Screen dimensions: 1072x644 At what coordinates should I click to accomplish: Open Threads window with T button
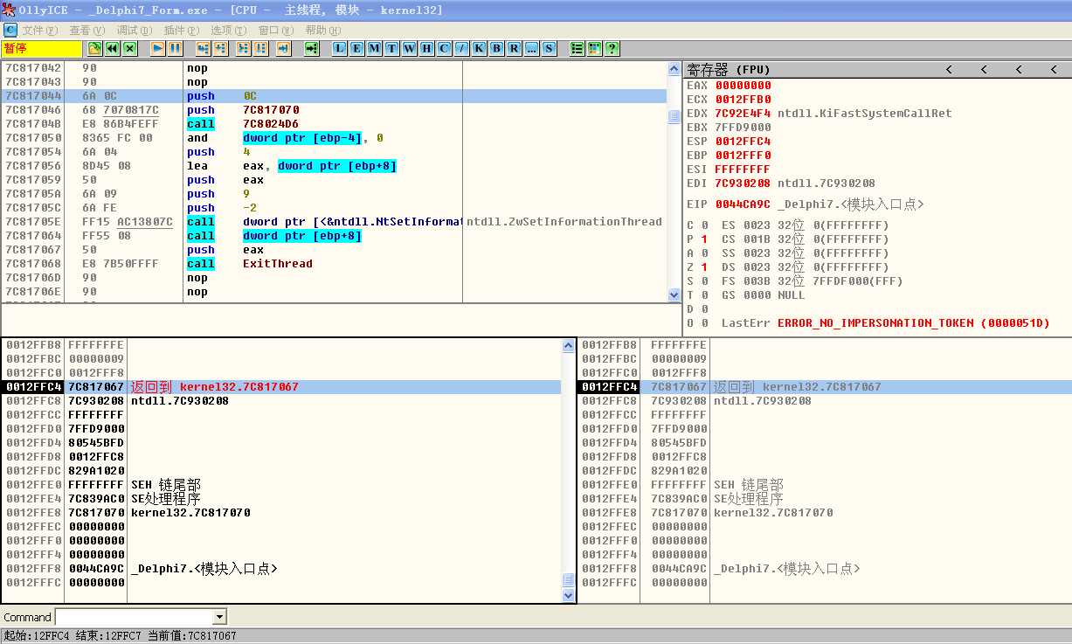pos(391,48)
